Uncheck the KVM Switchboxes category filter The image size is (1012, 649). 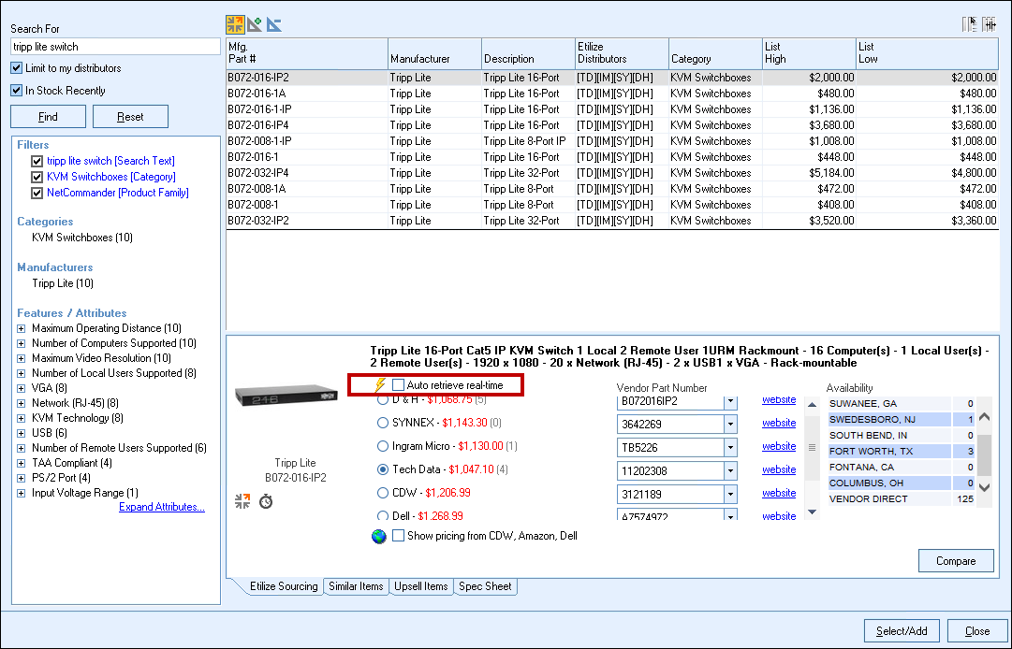(x=37, y=178)
